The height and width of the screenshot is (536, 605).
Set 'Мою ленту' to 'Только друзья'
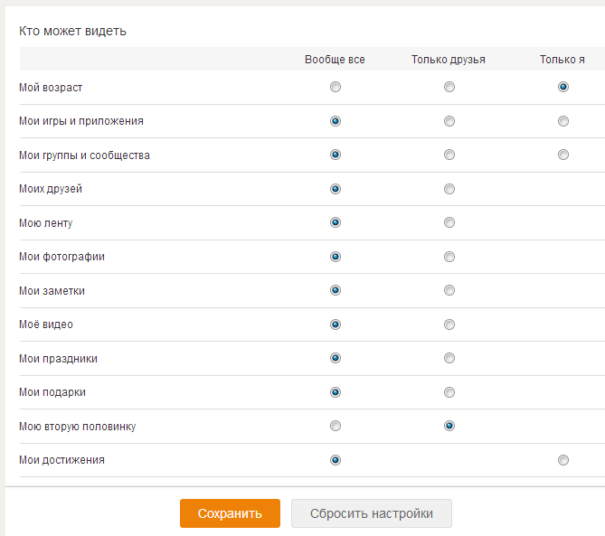click(449, 222)
